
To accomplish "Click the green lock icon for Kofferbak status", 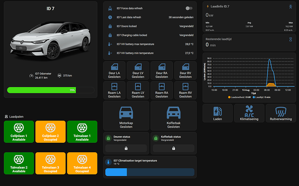I will 156,138.
